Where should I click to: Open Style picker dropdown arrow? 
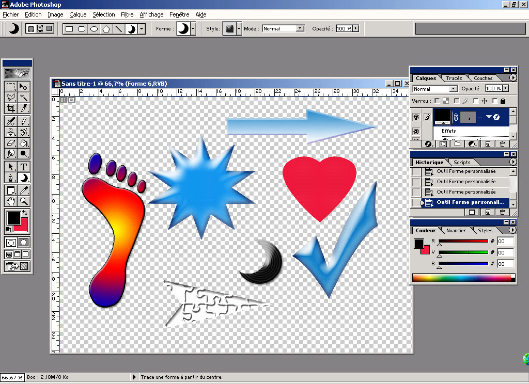pos(239,29)
